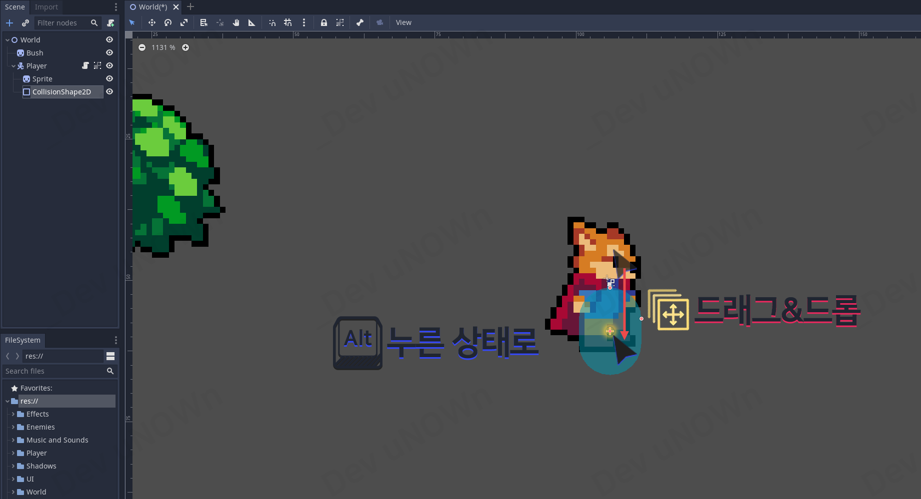Expand the Player folder
Viewport: 921px width, 499px height.
tap(13, 453)
